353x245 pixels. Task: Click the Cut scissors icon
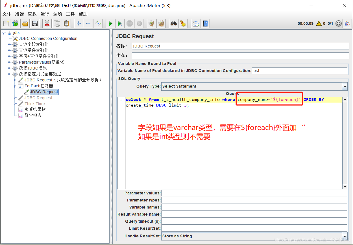click(47, 23)
